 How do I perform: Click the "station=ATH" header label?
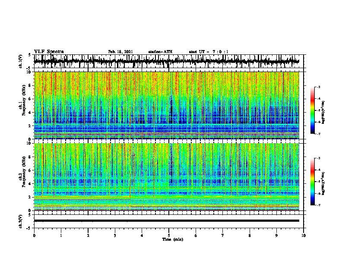point(160,52)
